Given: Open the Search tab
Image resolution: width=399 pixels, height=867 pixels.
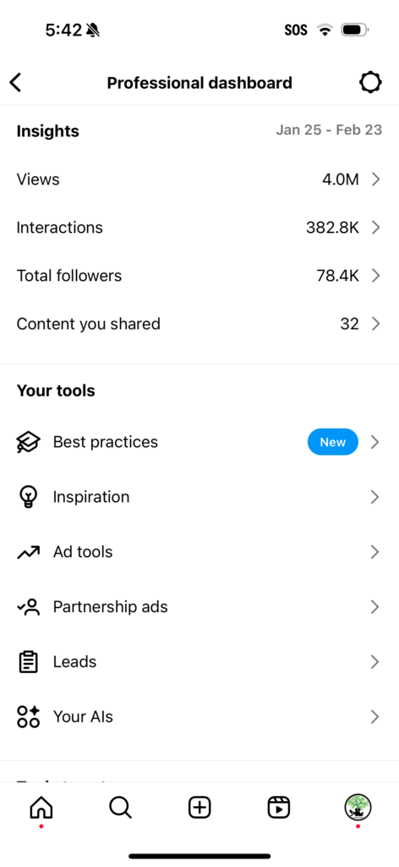Looking at the screenshot, I should click(x=120, y=808).
